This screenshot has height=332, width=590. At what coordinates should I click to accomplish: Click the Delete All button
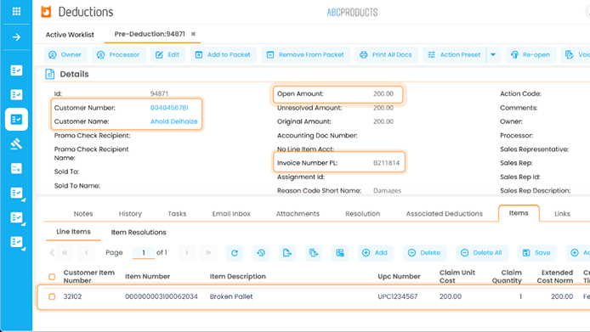coord(482,253)
